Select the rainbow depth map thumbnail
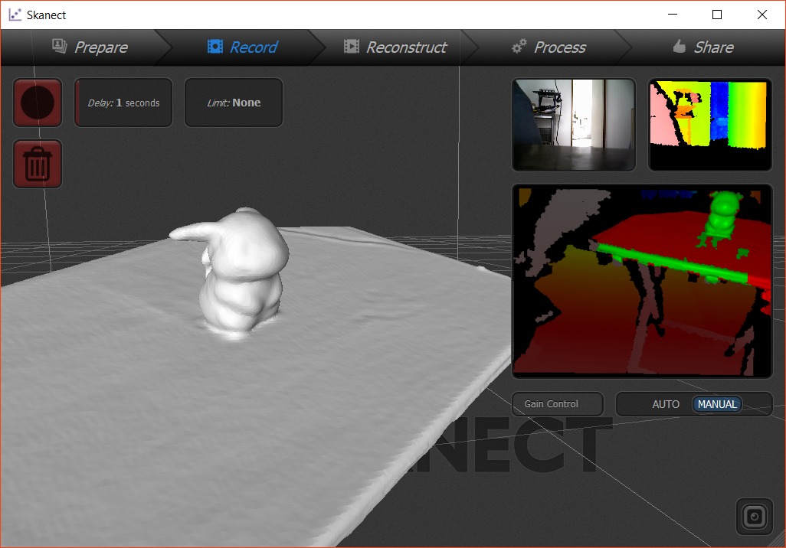Screen dimensions: 786x548 pyautogui.click(x=710, y=125)
